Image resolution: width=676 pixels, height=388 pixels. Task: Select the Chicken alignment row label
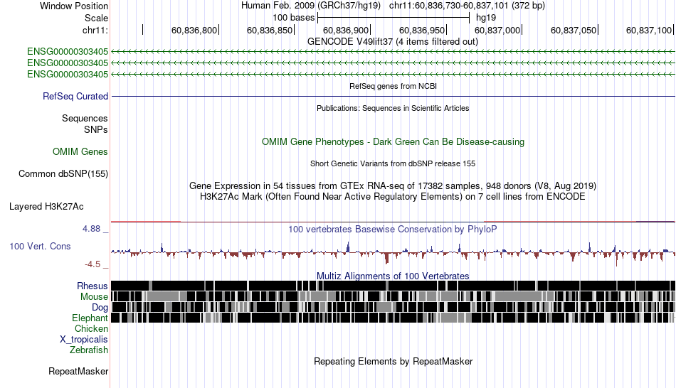click(x=91, y=328)
